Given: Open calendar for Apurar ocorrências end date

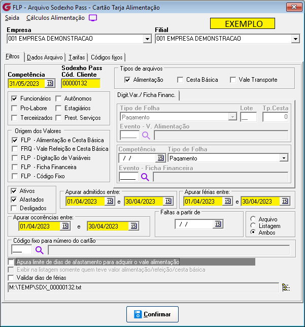Looking at the screenshot, I should pos(133,226).
